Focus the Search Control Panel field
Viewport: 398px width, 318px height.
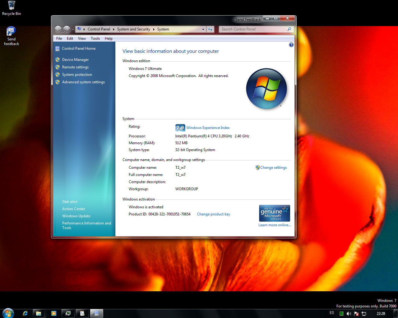pos(256,29)
